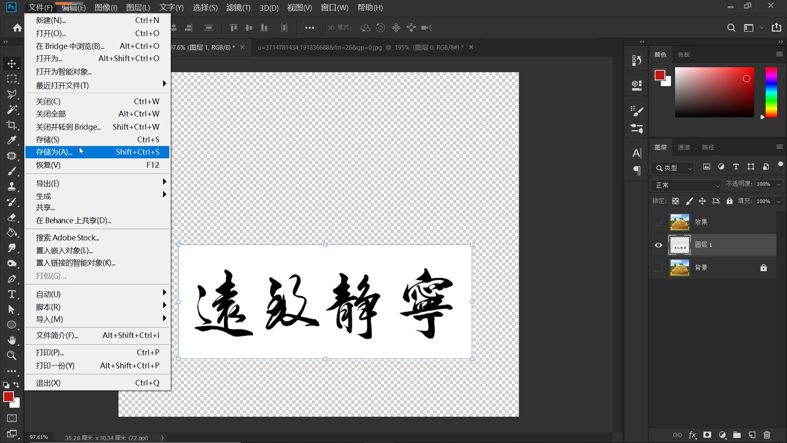Select the Move tool
The height and width of the screenshot is (443, 787).
click(12, 64)
